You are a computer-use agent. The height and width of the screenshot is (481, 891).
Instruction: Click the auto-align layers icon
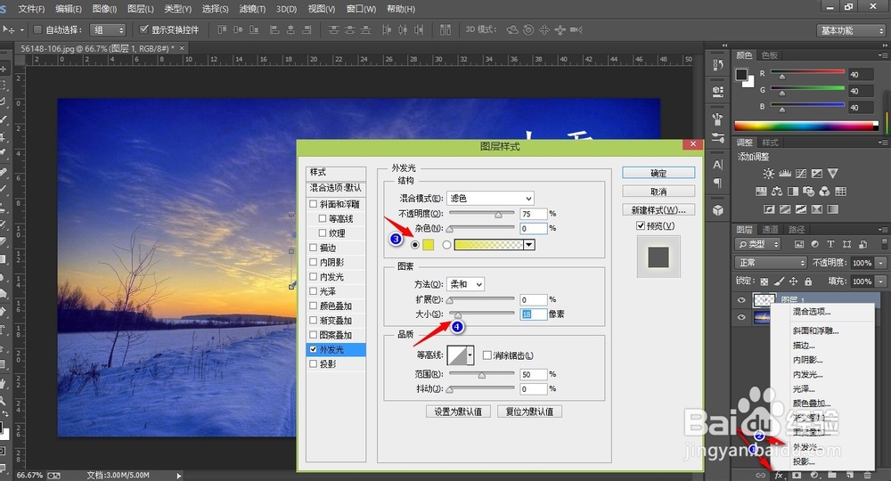click(x=445, y=29)
